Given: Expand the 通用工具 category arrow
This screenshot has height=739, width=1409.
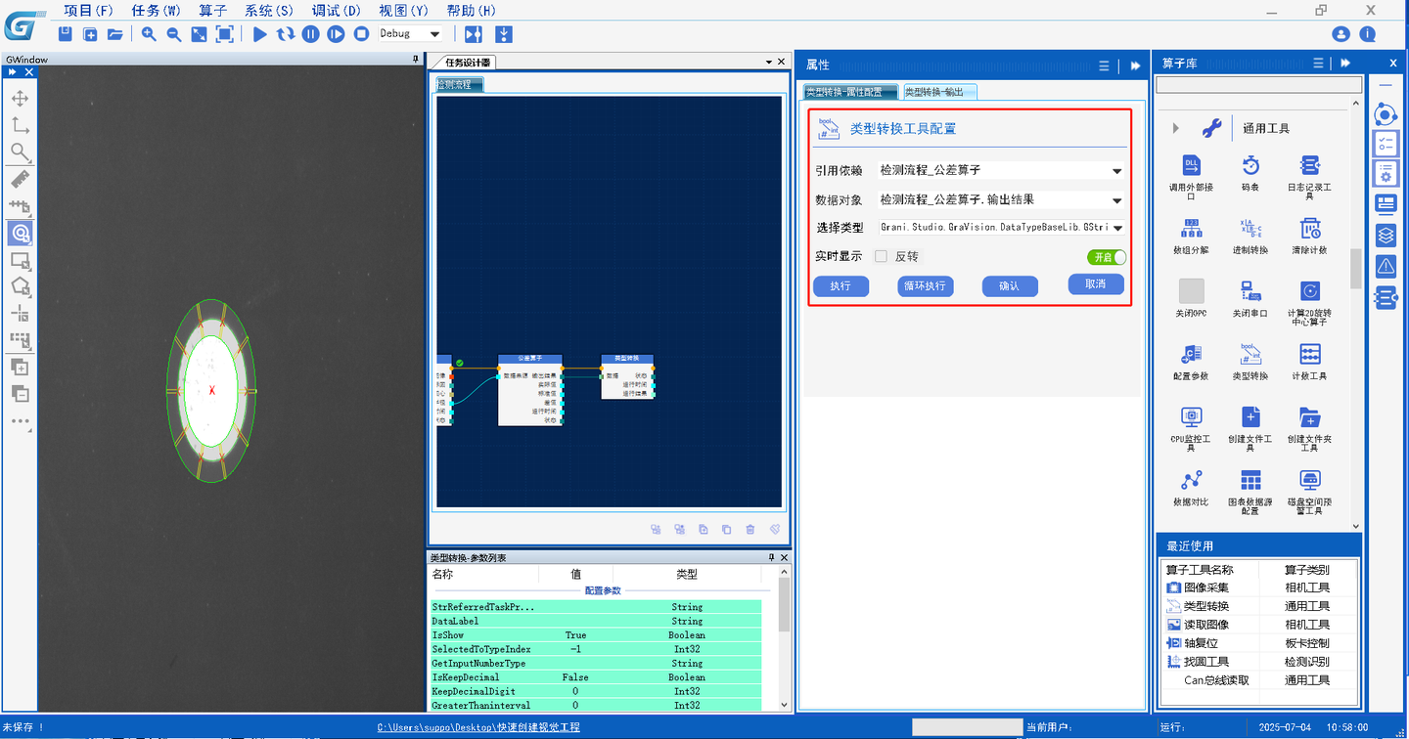Looking at the screenshot, I should coord(1175,128).
